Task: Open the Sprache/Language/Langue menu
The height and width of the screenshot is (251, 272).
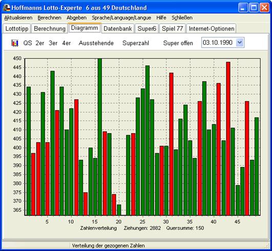Action: [121, 18]
